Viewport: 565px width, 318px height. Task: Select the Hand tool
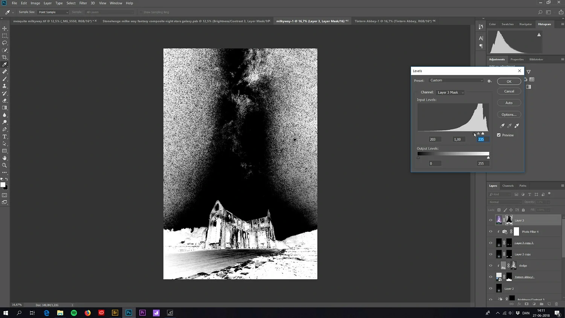point(5,158)
